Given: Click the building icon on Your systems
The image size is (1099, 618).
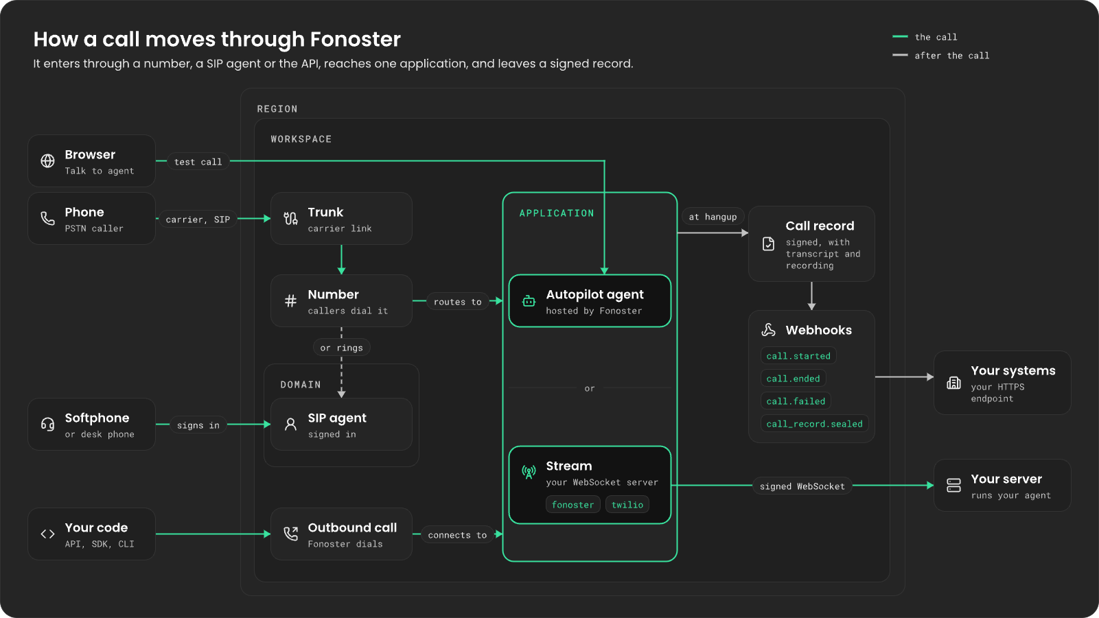Looking at the screenshot, I should (x=953, y=382).
